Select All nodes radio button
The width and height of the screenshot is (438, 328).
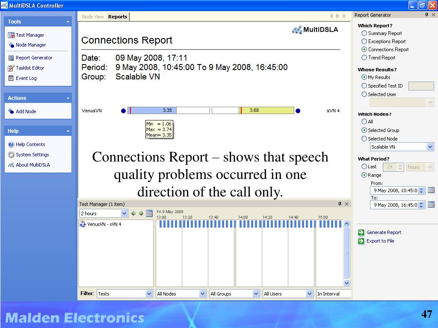pyautogui.click(x=364, y=122)
